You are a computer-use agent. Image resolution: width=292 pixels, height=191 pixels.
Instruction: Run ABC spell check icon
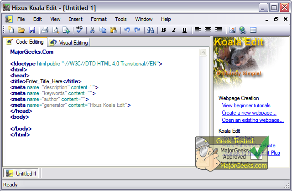[x=79, y=30]
